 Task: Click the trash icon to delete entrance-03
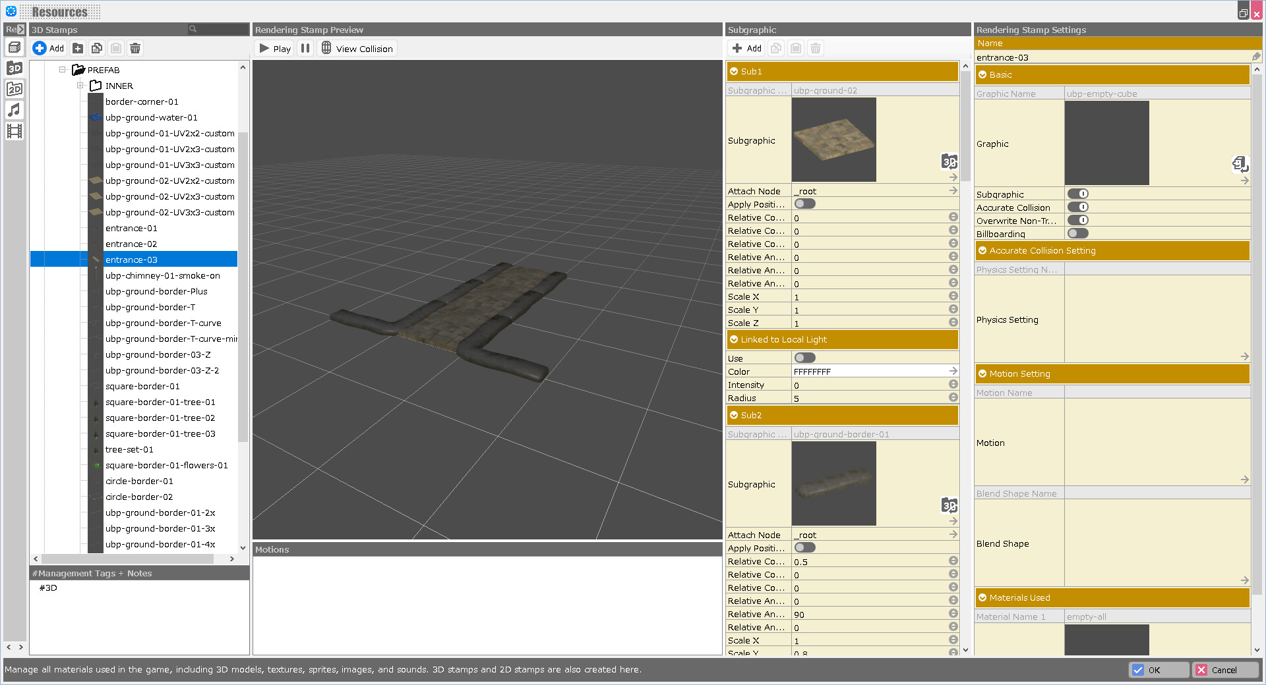[135, 48]
